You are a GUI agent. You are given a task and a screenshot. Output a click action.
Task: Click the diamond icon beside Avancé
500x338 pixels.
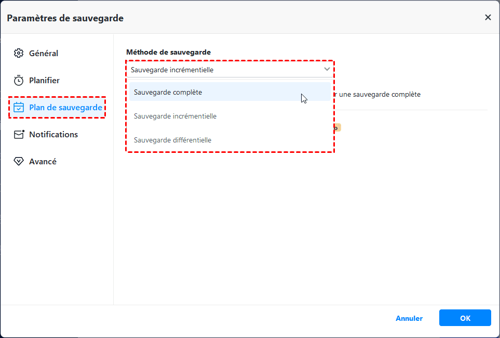(19, 162)
